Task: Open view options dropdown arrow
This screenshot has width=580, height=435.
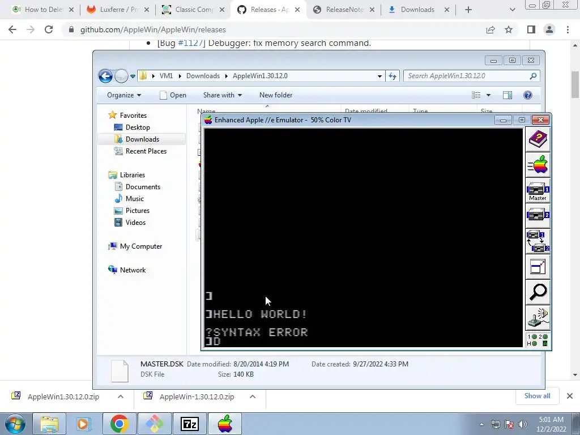Action: coord(488,95)
